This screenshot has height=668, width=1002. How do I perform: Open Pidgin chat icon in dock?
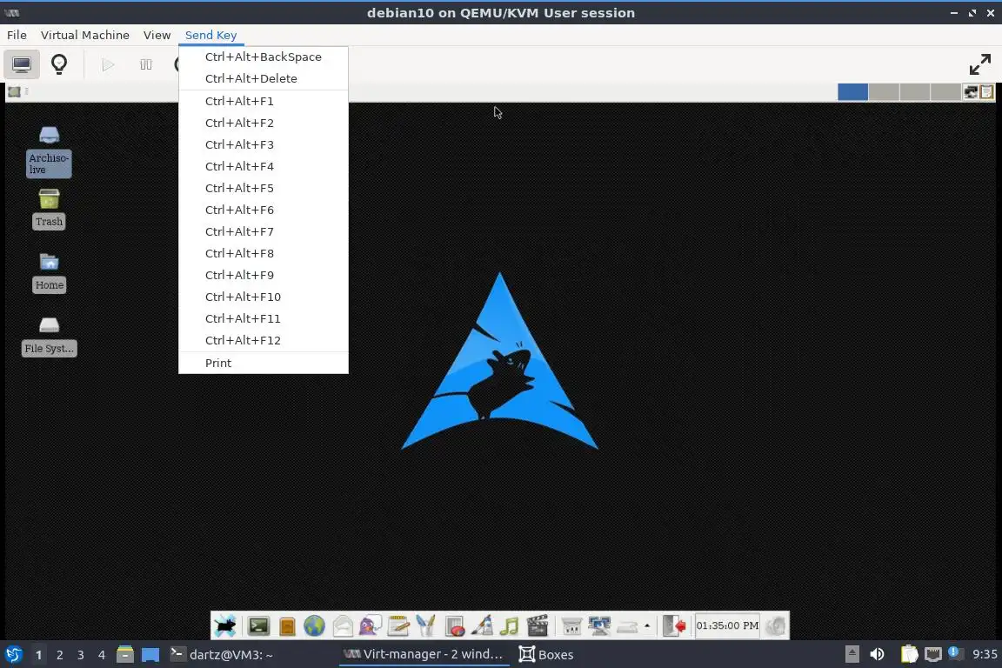[x=370, y=625]
